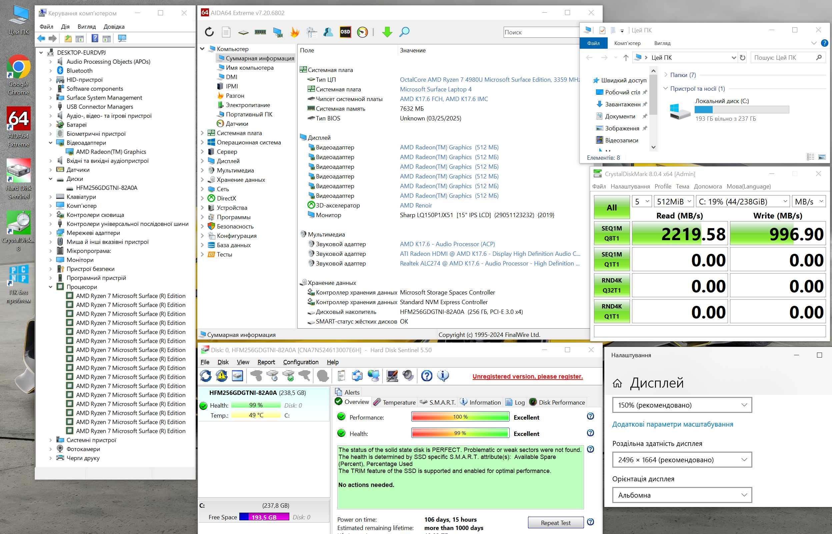This screenshot has width=832, height=534.
Task: Expand the Папки (7) group in explorer
Action: [x=666, y=75]
